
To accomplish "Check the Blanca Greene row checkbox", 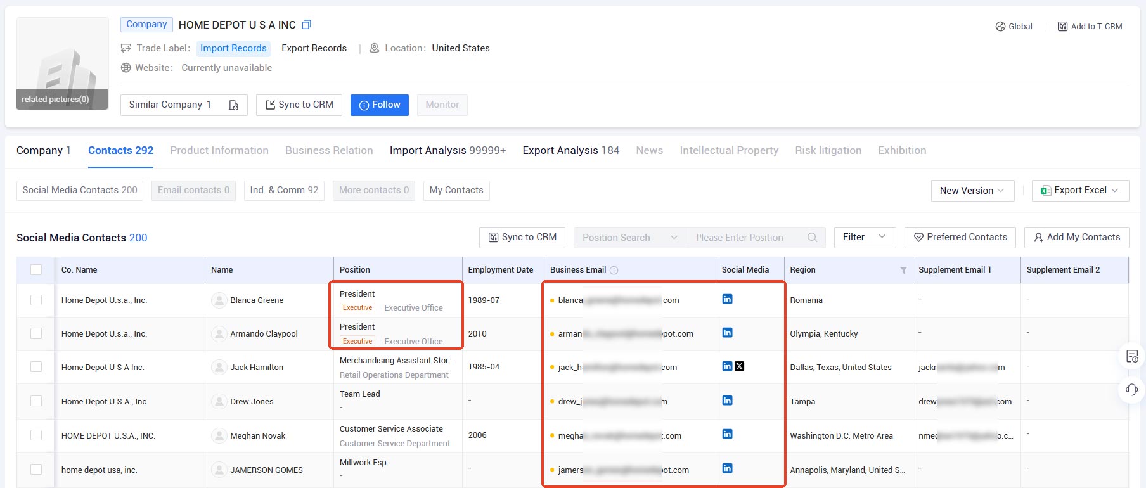I will coord(36,300).
